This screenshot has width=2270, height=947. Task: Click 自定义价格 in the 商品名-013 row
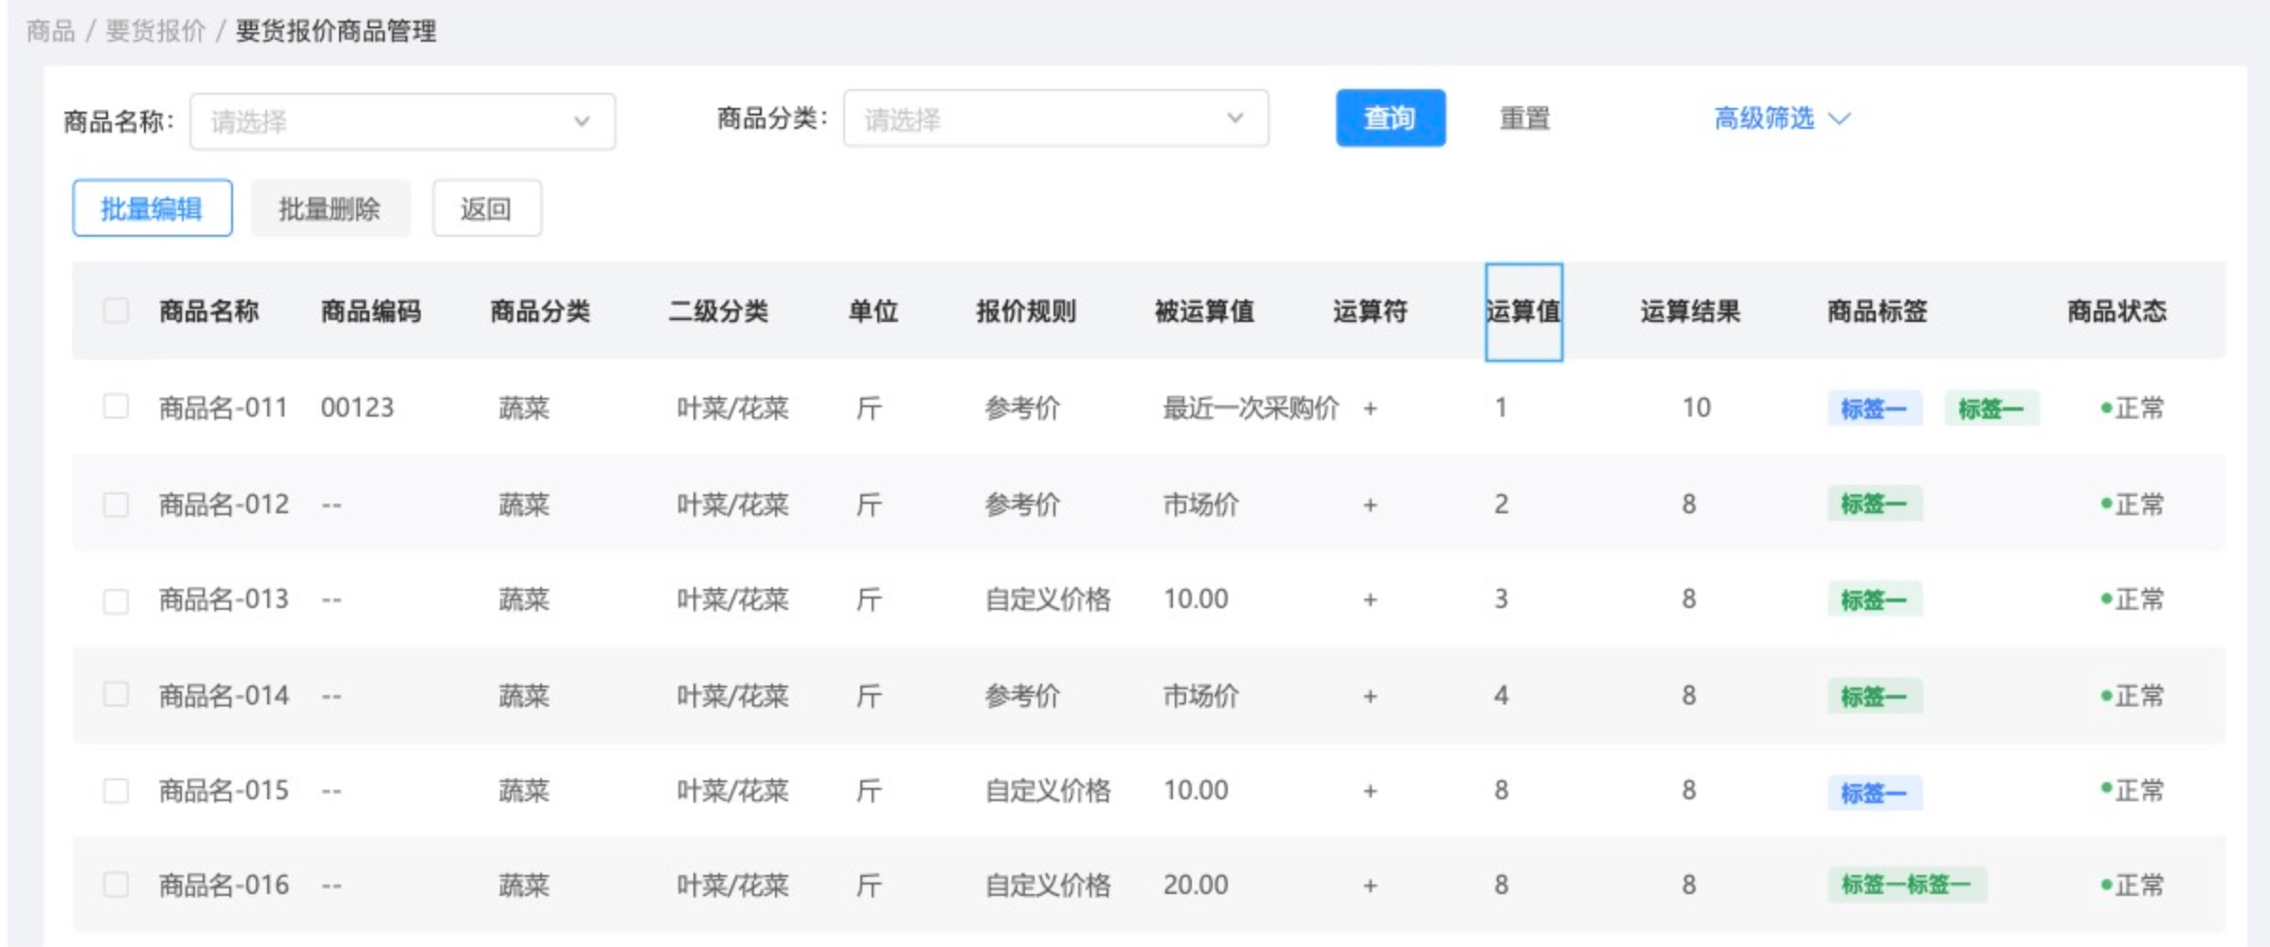tap(1048, 599)
